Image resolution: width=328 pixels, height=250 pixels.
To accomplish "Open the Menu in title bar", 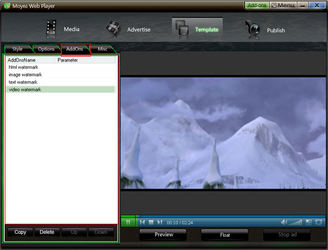I will (283, 5).
